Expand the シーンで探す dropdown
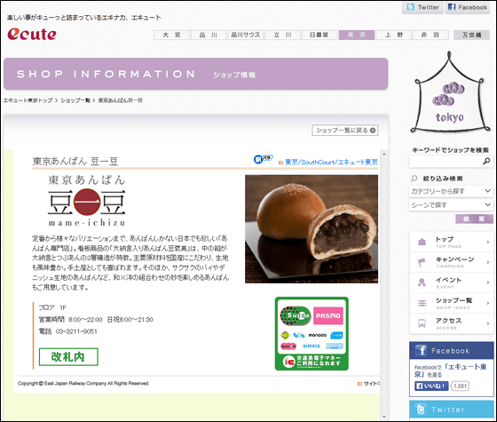This screenshot has height=422, width=497. click(451, 205)
